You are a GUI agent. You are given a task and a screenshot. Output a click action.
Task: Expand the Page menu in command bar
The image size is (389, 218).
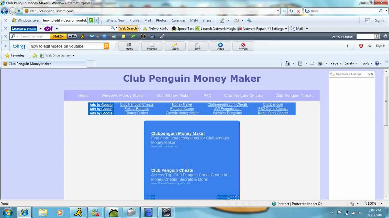(x=336, y=63)
